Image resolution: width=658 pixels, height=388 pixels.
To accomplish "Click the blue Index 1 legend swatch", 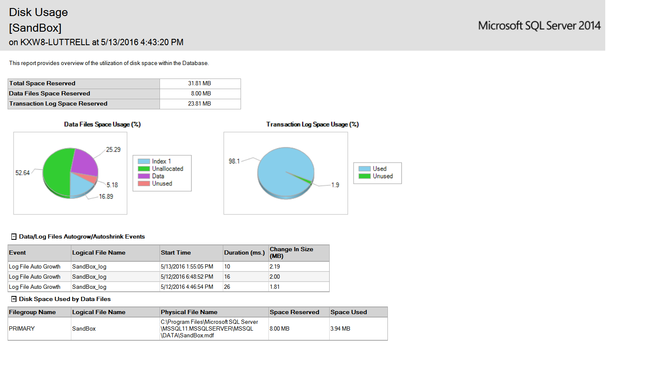I will coord(144,161).
